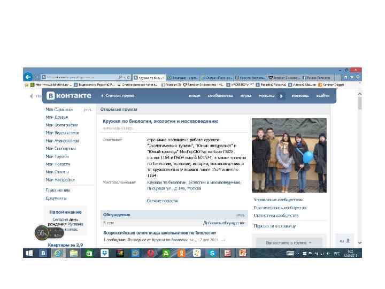Open the Dropbox icon on the taskbar
Screen dimensions: 385x289
point(104,253)
